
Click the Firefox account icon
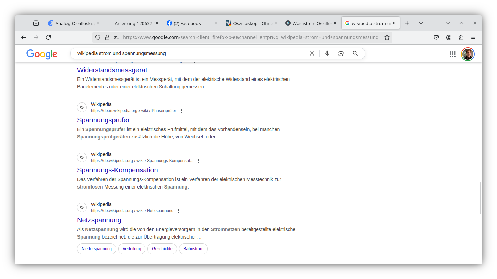449,37
